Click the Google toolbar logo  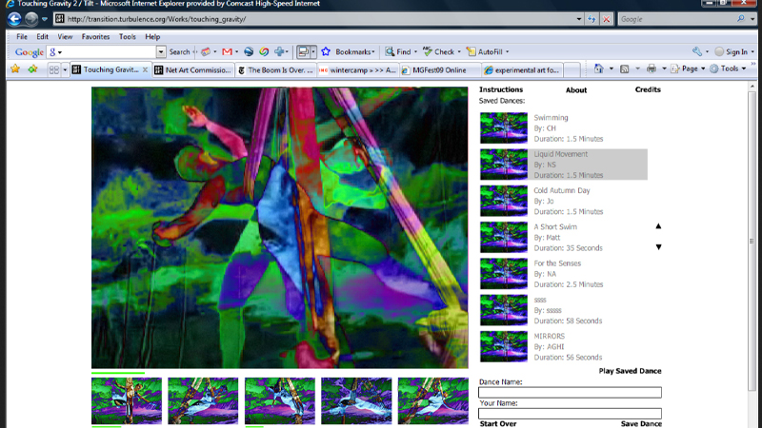30,52
